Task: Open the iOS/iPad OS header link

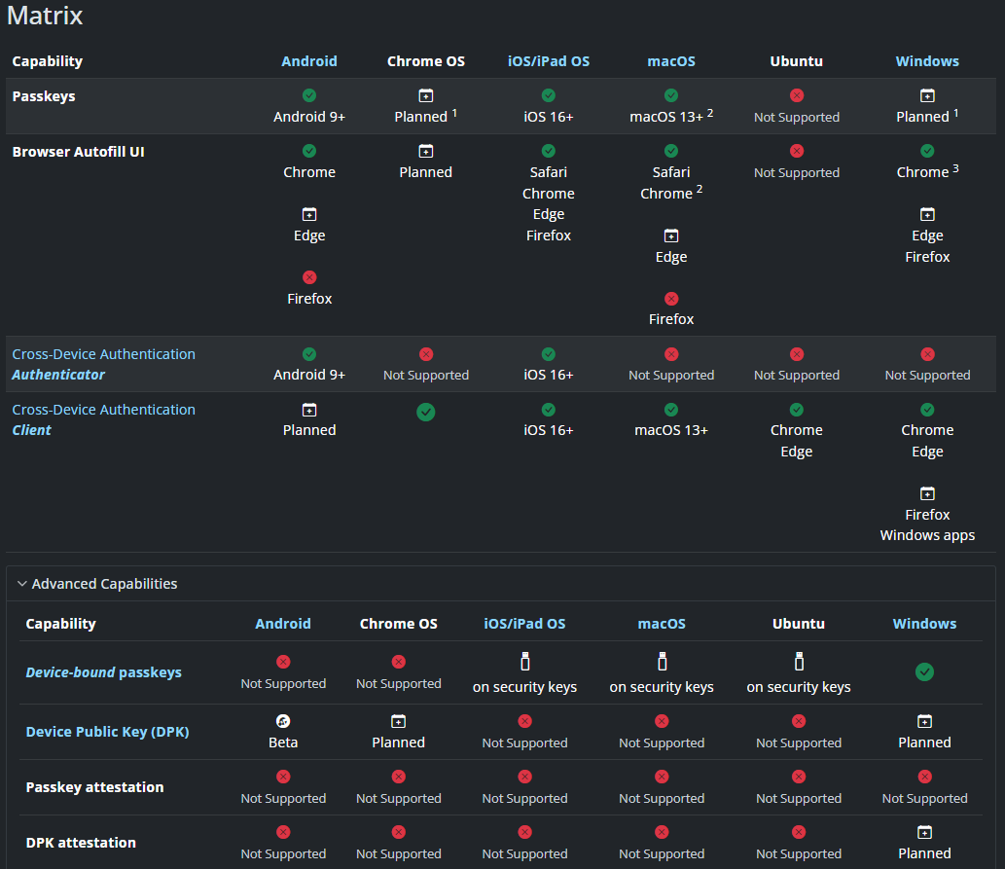Action: pyautogui.click(x=548, y=61)
